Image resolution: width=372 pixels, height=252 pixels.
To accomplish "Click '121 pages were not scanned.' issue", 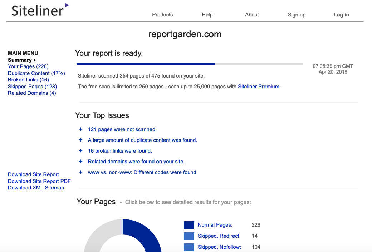I will pos(122,129).
